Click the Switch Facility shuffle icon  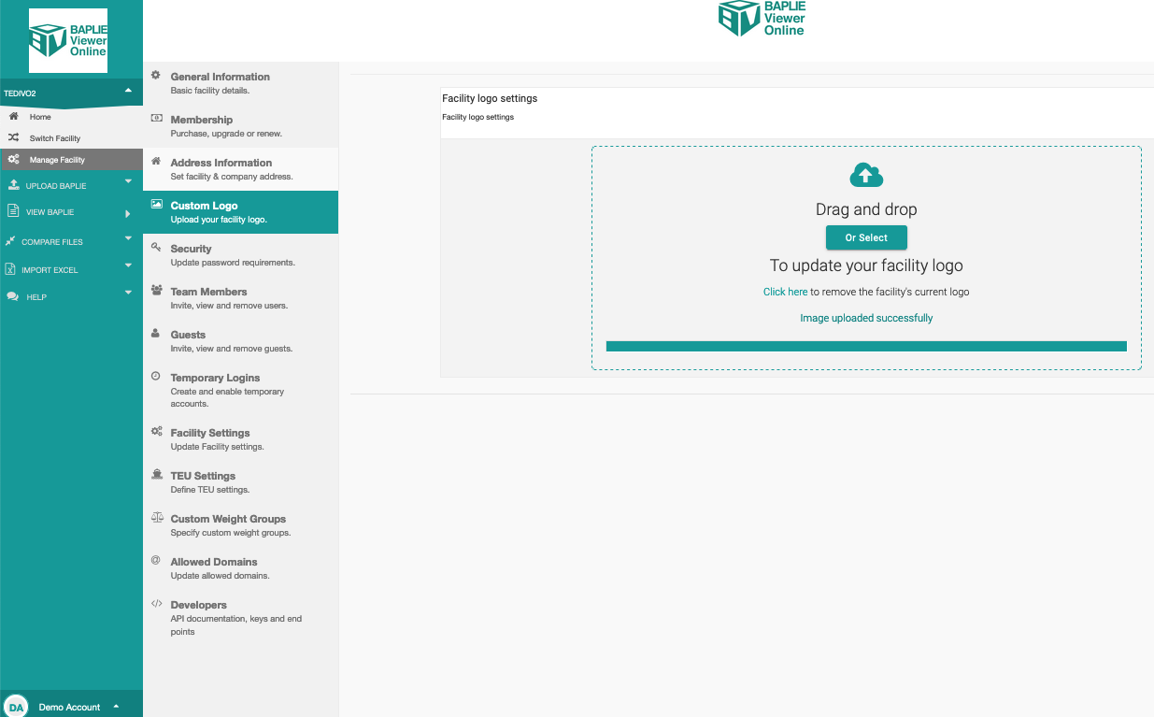pos(13,137)
